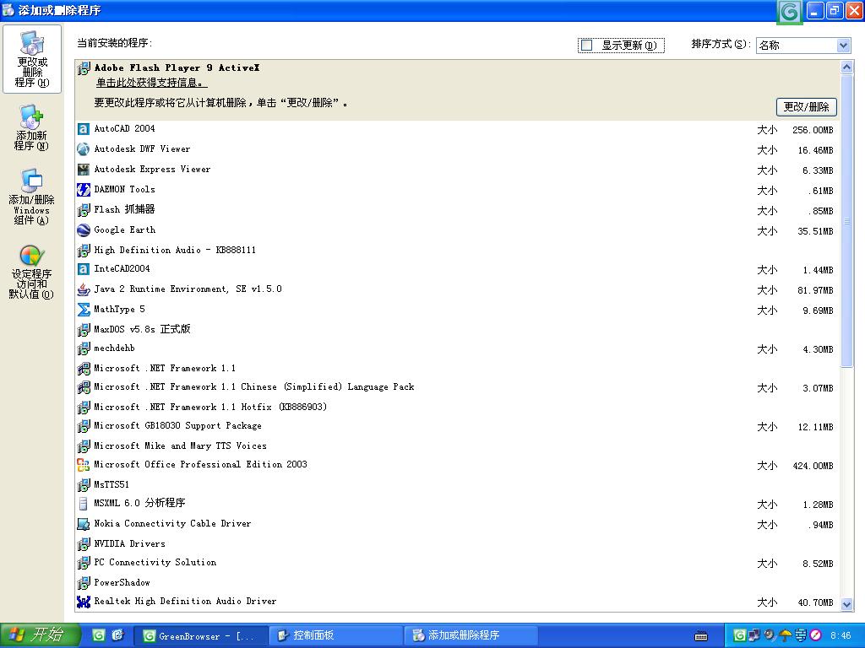The image size is (865, 648).
Task: Select the InteCAD2004 icon
Action: [x=84, y=269]
